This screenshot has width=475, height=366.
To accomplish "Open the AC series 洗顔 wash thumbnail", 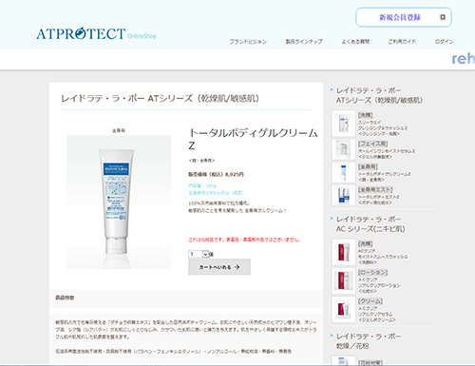I will point(344,252).
